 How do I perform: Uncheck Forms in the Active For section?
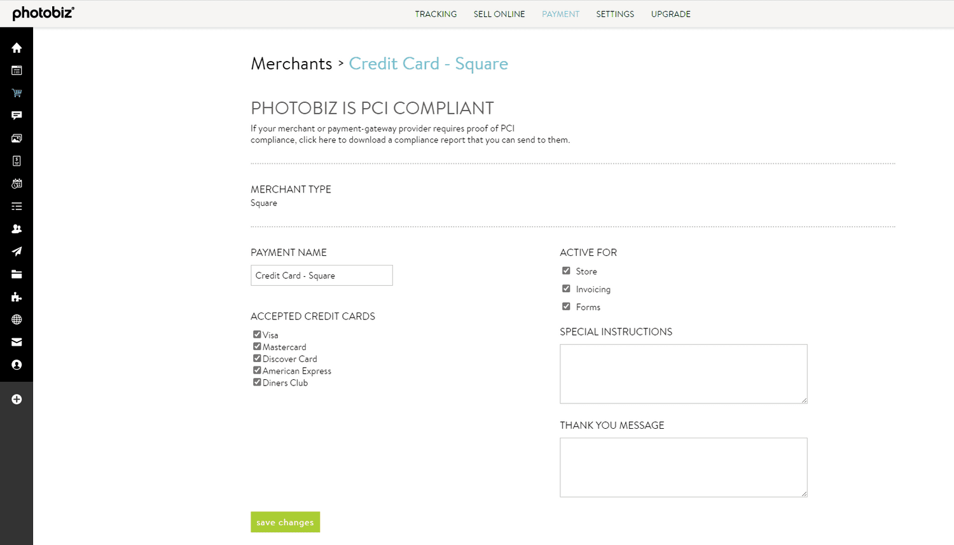[566, 306]
